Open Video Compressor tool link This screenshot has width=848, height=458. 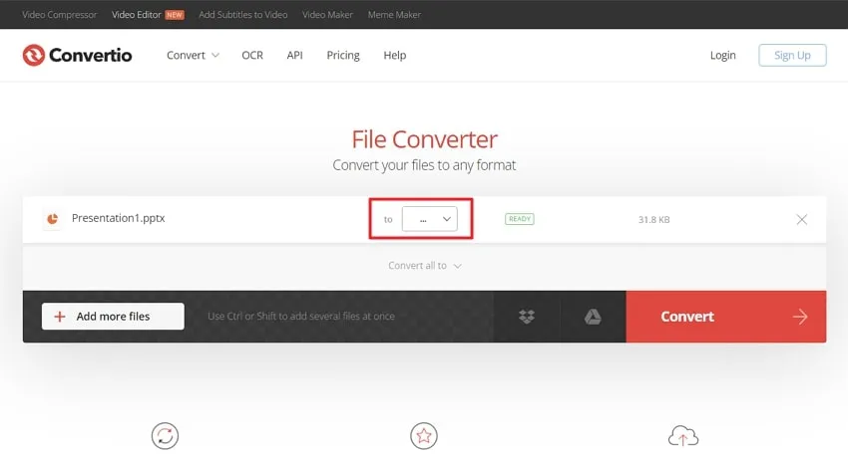click(60, 15)
